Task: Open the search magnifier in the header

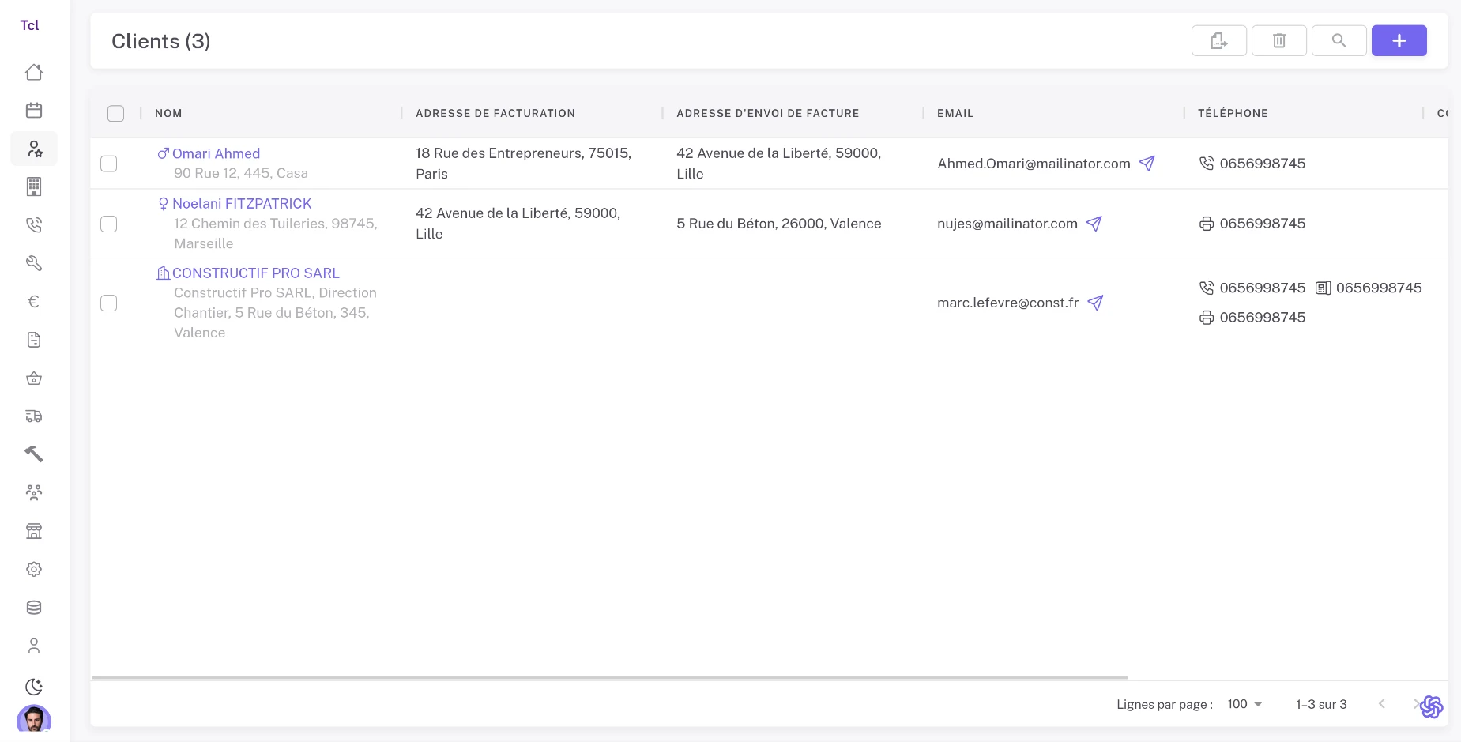Action: (1339, 40)
